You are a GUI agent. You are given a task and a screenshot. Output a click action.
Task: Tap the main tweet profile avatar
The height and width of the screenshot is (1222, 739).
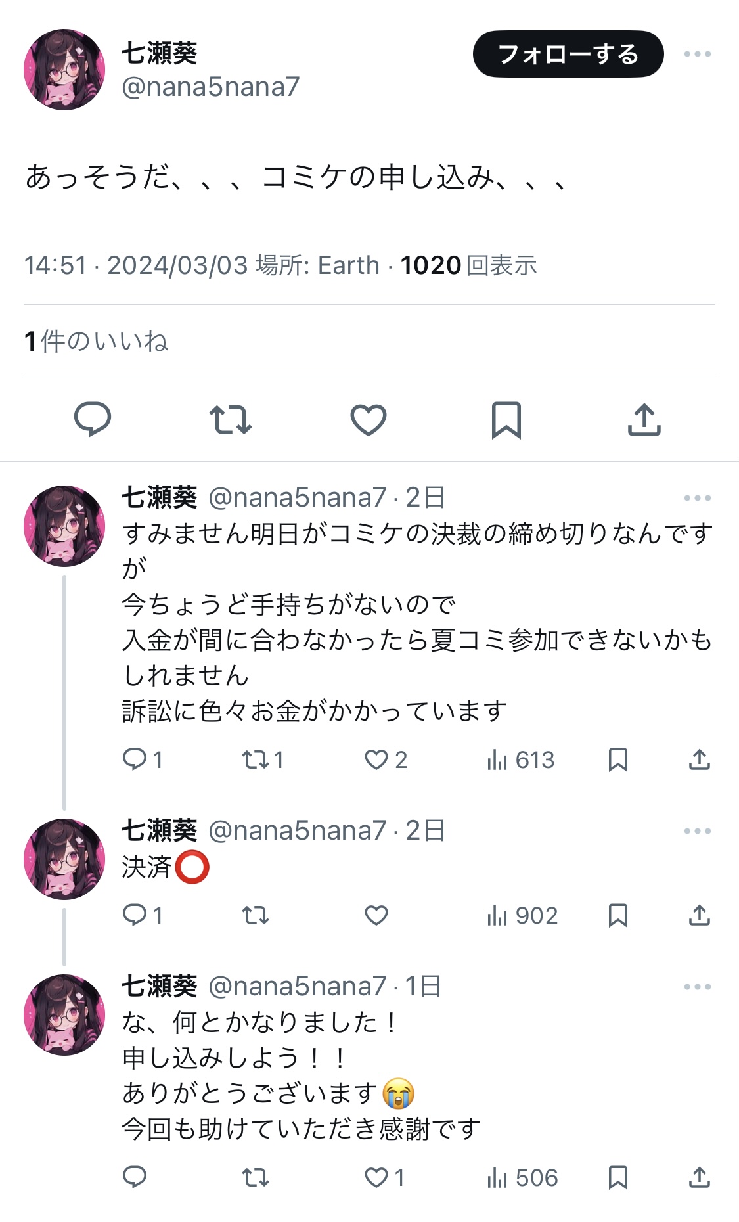point(64,69)
